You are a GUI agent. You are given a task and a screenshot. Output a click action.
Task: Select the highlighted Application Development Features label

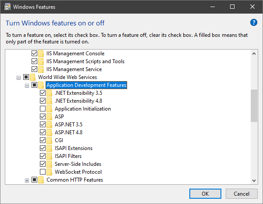[x=86, y=85]
